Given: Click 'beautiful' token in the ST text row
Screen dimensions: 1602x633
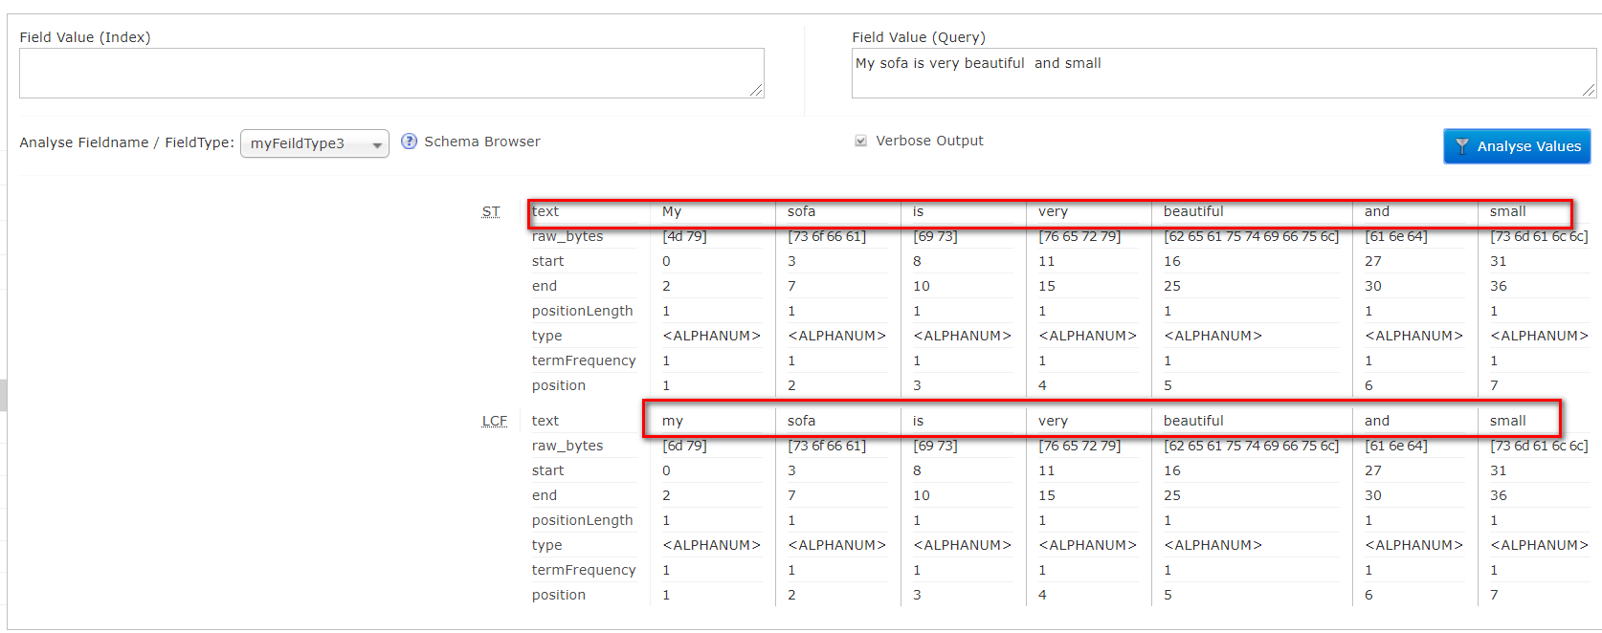Looking at the screenshot, I should coord(1192,211).
